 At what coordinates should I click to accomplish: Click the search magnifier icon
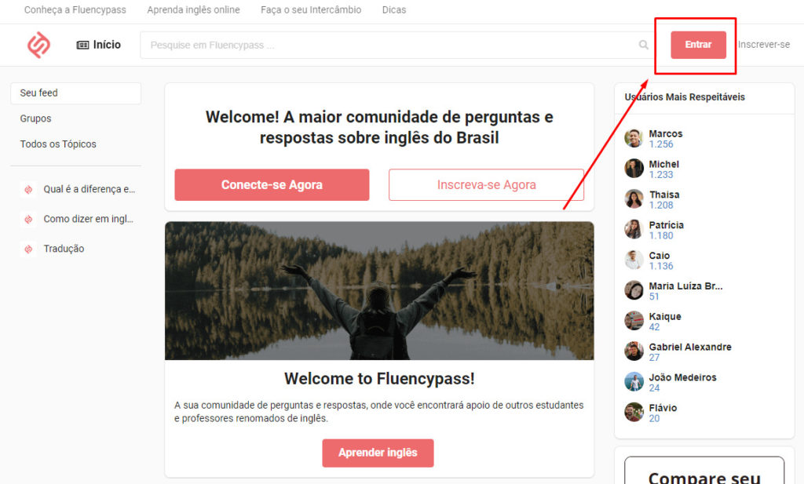(x=644, y=45)
